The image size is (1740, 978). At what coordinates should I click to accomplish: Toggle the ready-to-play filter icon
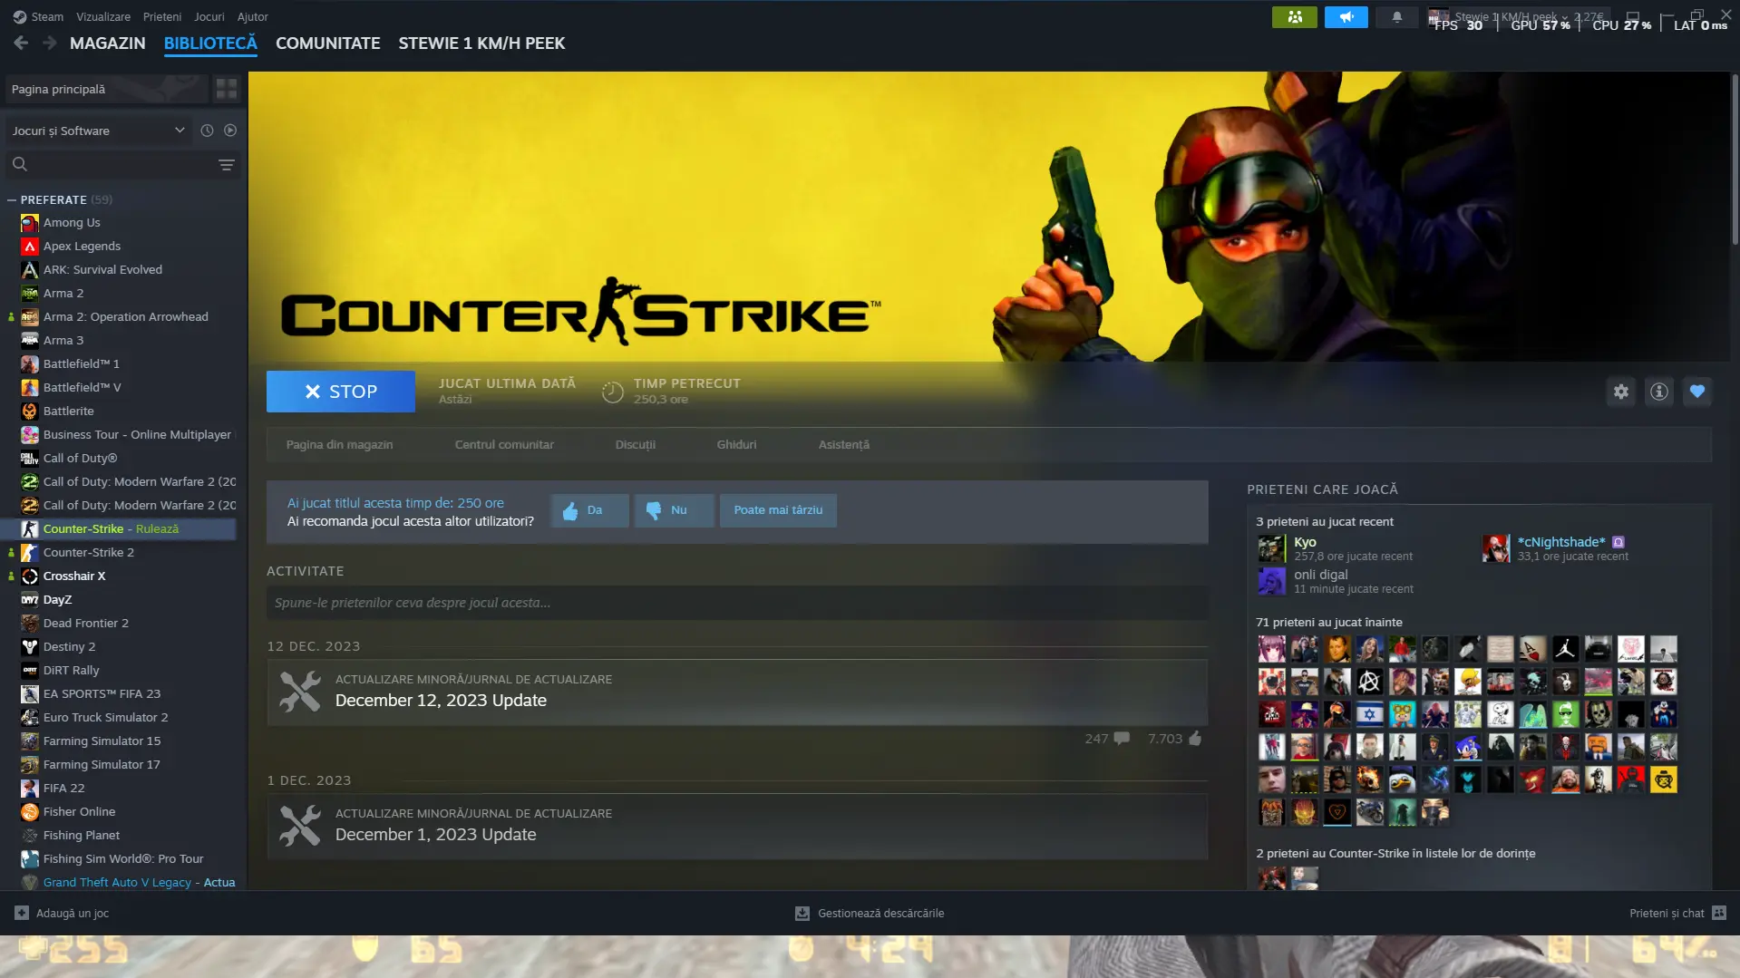(230, 131)
